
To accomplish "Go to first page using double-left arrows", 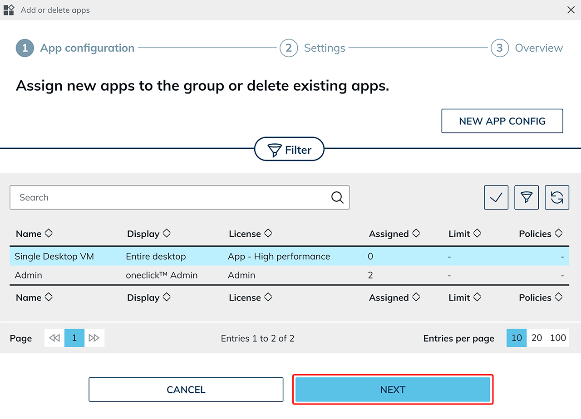I will tap(54, 338).
